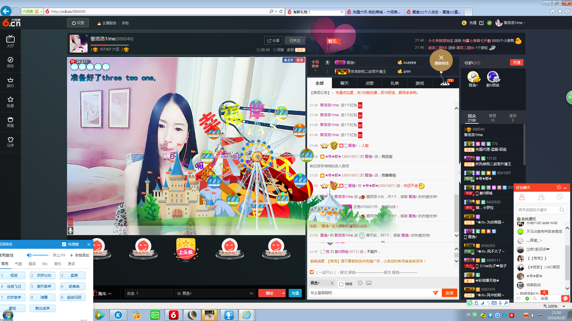Select the recent chats bubble icon in friend chat
The image size is (572, 321).
coord(560,197)
